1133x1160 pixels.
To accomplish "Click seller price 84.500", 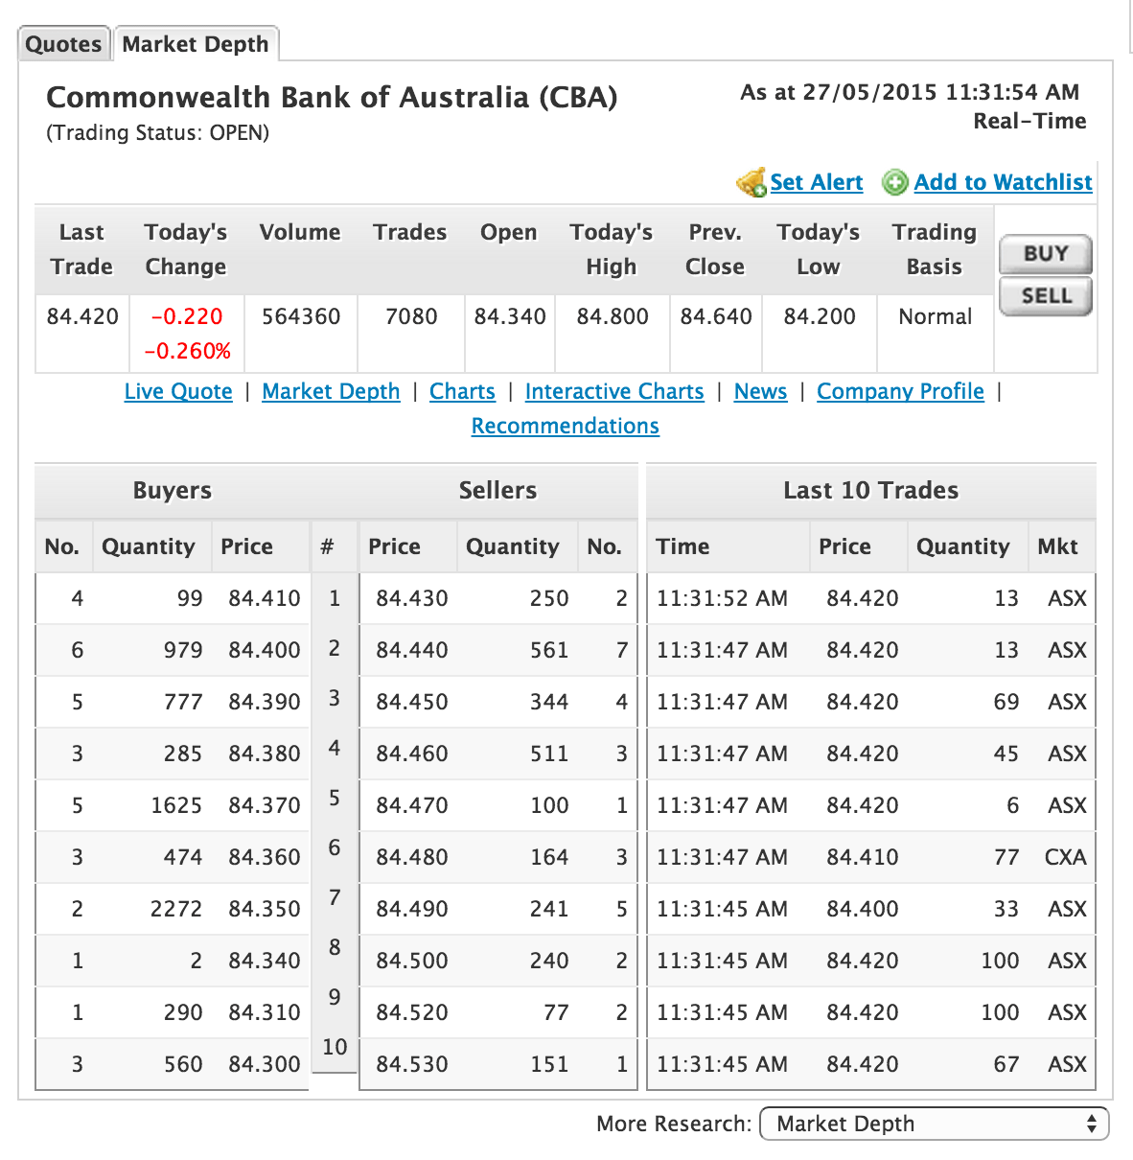I will [412, 961].
